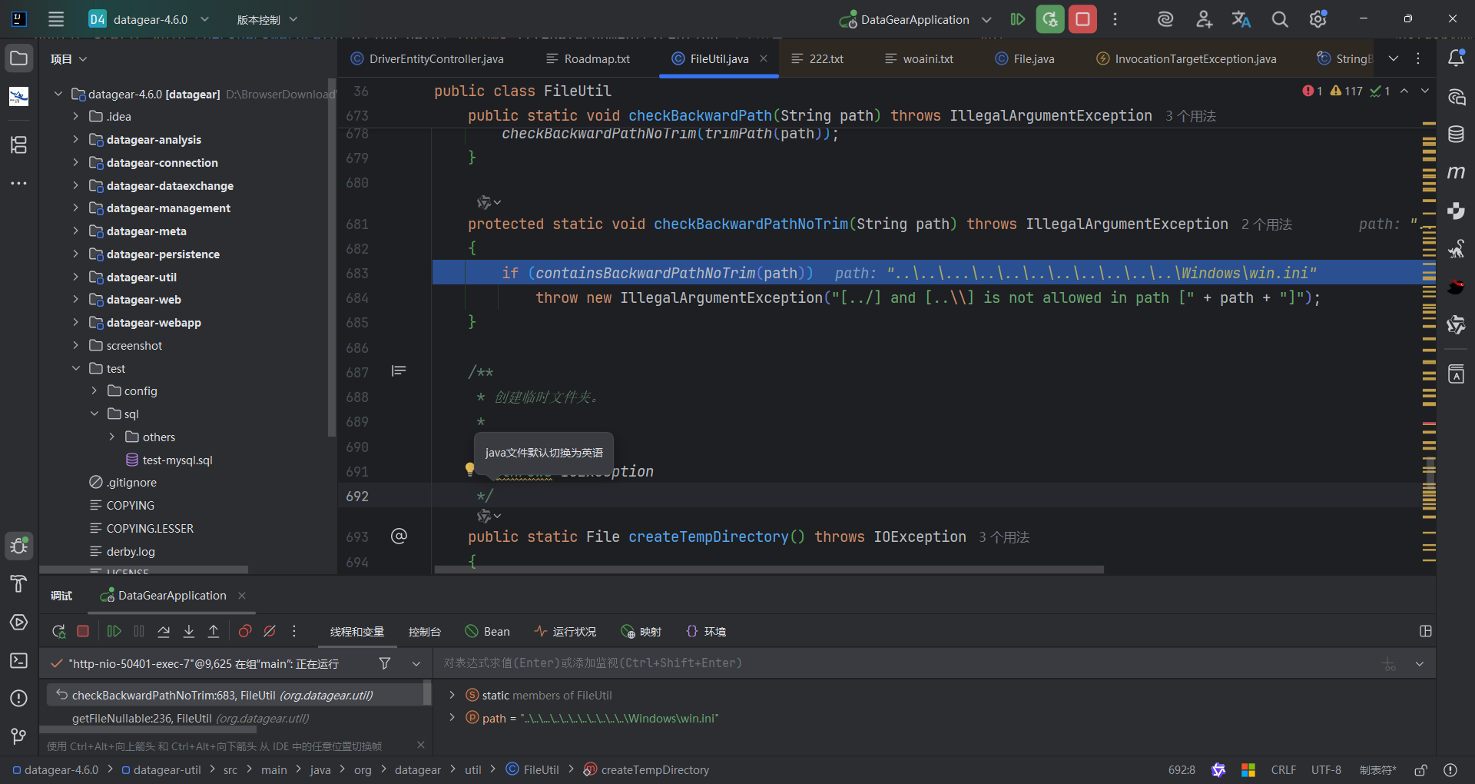
Task: Open the Terminal tool window
Action: pos(19,660)
